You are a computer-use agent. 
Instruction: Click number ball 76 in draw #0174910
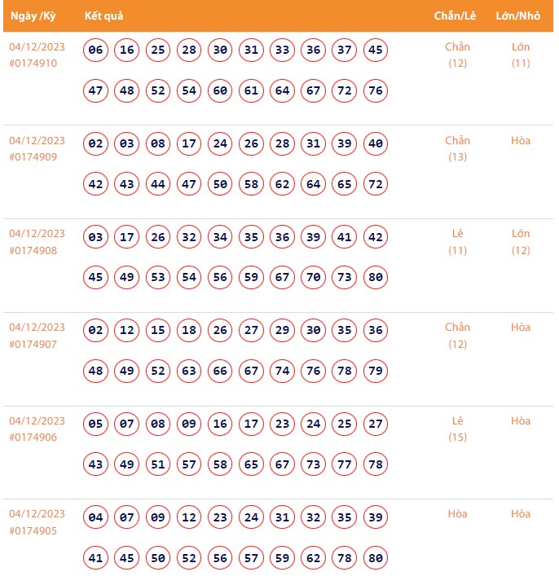point(376,90)
